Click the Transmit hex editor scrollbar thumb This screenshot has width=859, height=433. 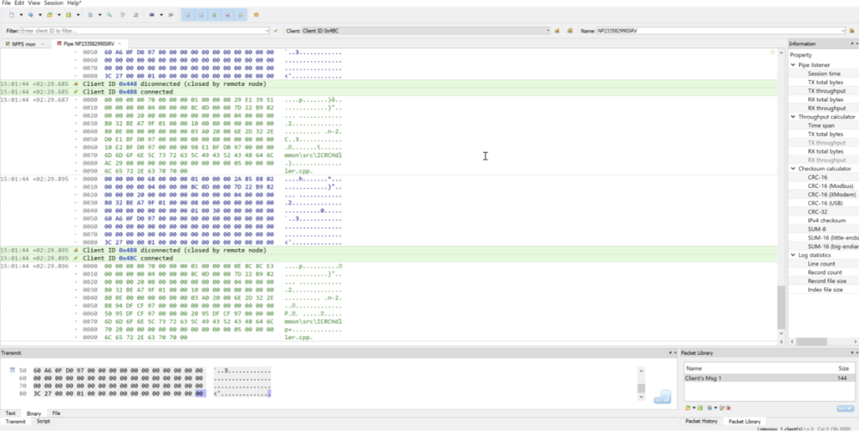[641, 388]
